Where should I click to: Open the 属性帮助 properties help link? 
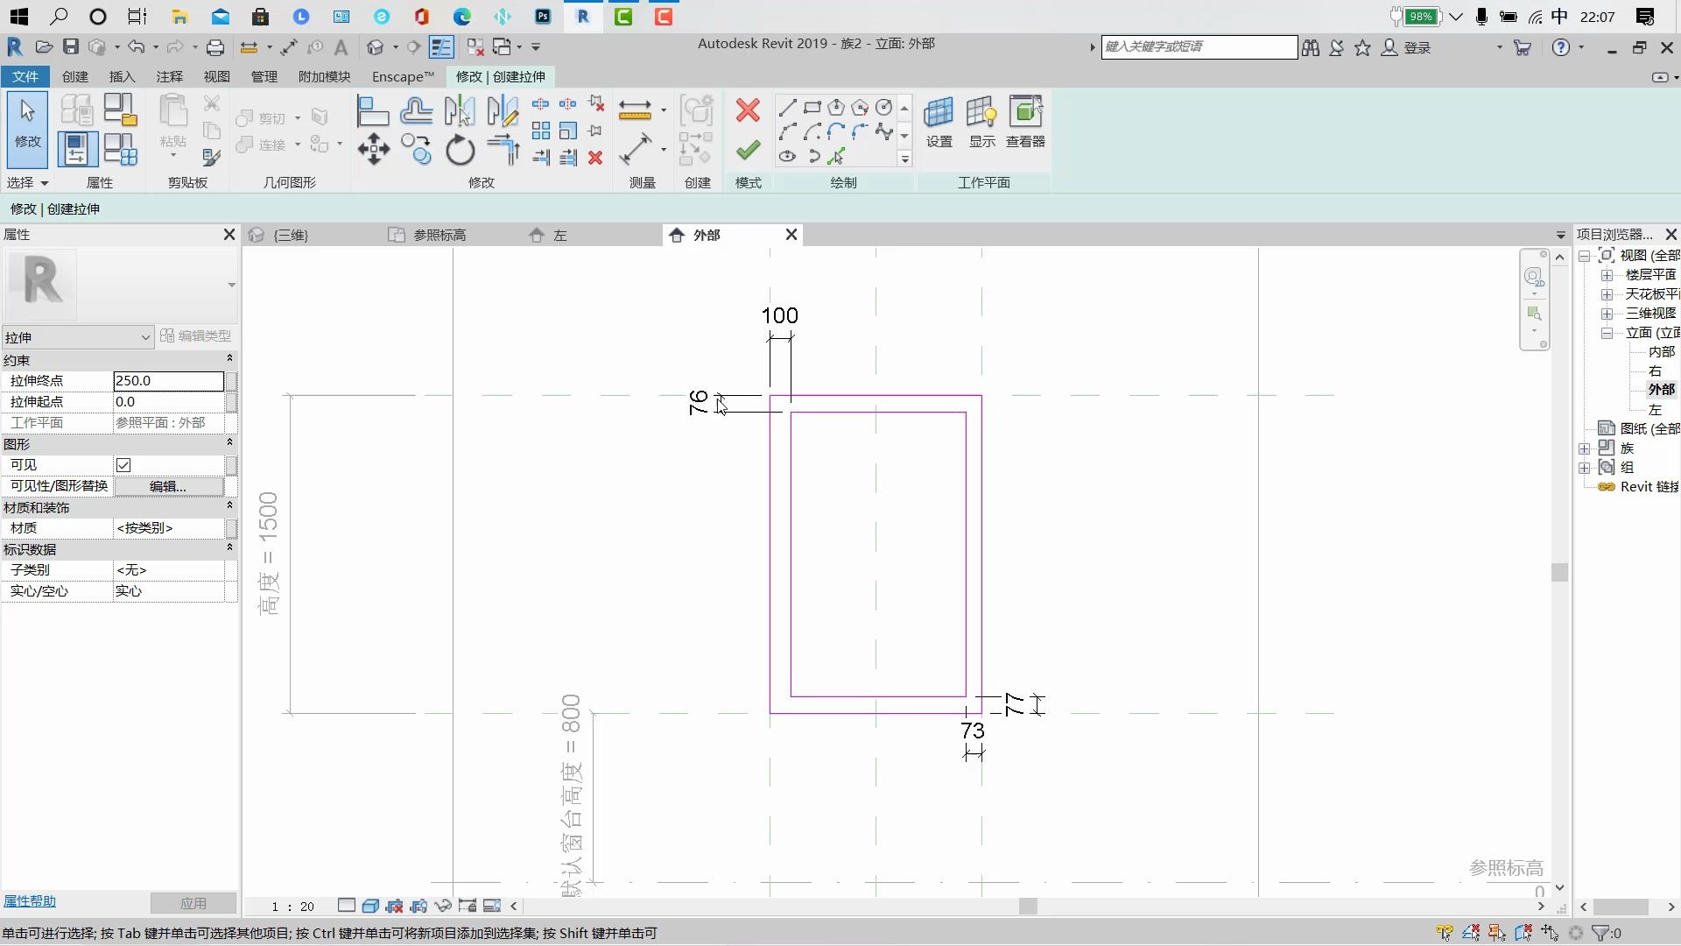click(30, 901)
